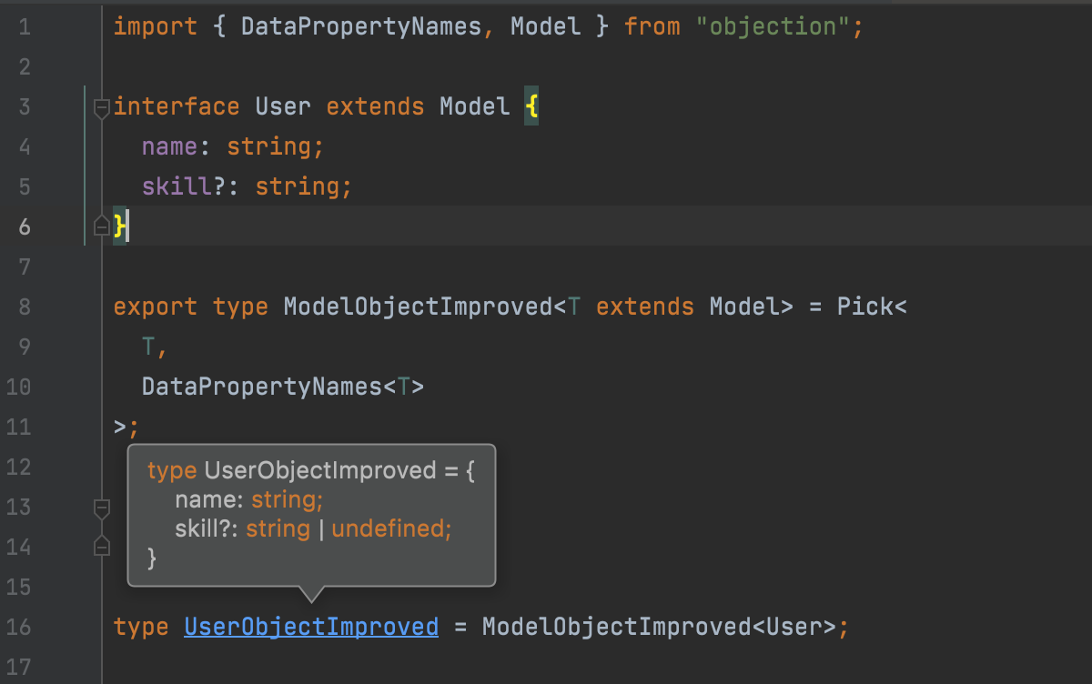Click the closing fold marker on line 6

(x=102, y=226)
